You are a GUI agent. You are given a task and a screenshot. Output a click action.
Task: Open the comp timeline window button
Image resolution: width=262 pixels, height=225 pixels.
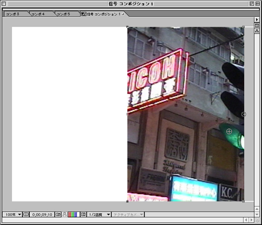257,26
